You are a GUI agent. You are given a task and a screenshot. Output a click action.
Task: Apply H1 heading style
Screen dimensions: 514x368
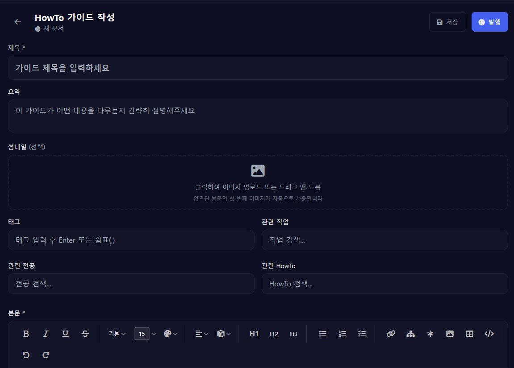pos(254,334)
